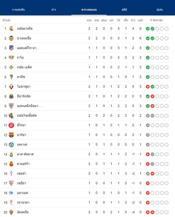Click the Atletico Madrid club crest
Screen dimensions: 175x217
click(x=11, y=48)
